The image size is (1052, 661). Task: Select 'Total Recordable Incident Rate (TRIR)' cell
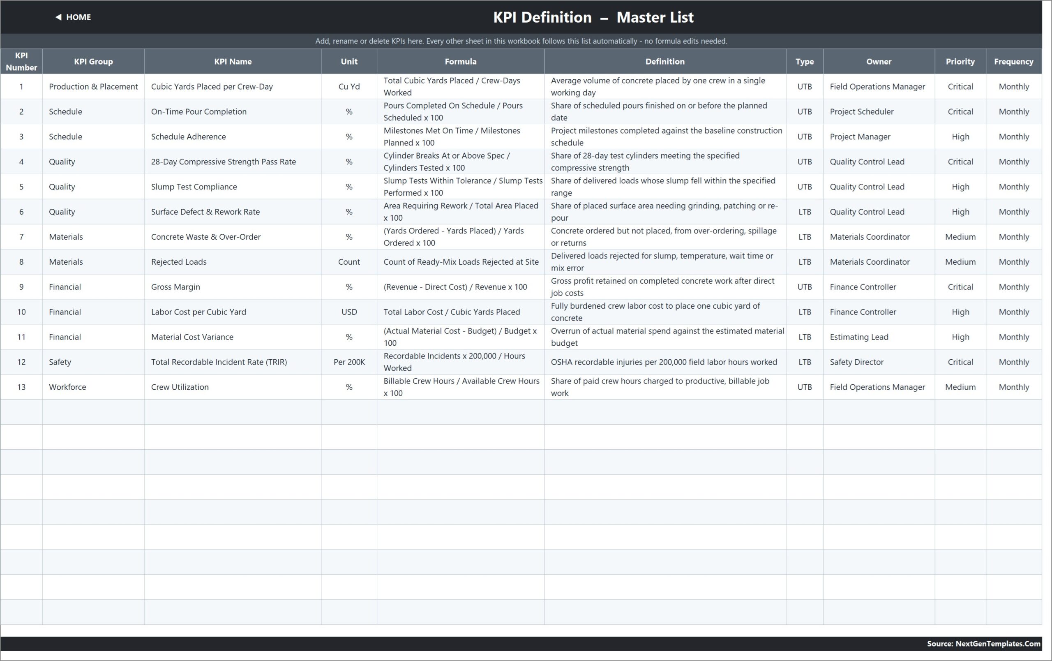pyautogui.click(x=233, y=362)
